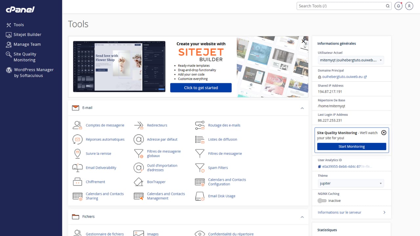
Task: Open the Thème selector showing jupiter
Action: [350, 183]
